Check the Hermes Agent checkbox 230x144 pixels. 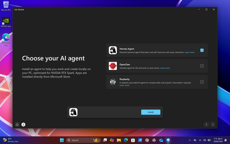[x=202, y=50]
